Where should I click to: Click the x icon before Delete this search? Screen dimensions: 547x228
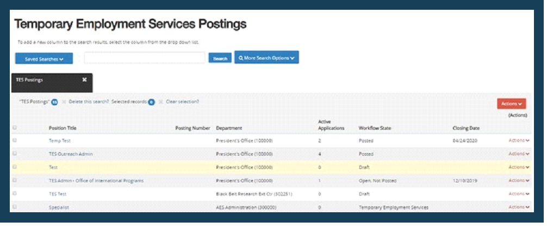(x=64, y=102)
